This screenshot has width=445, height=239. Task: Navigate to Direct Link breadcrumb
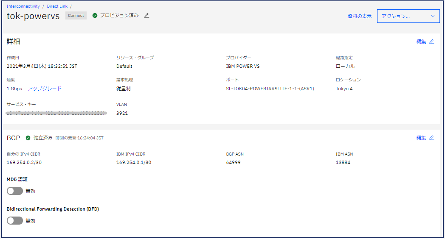pos(58,6)
